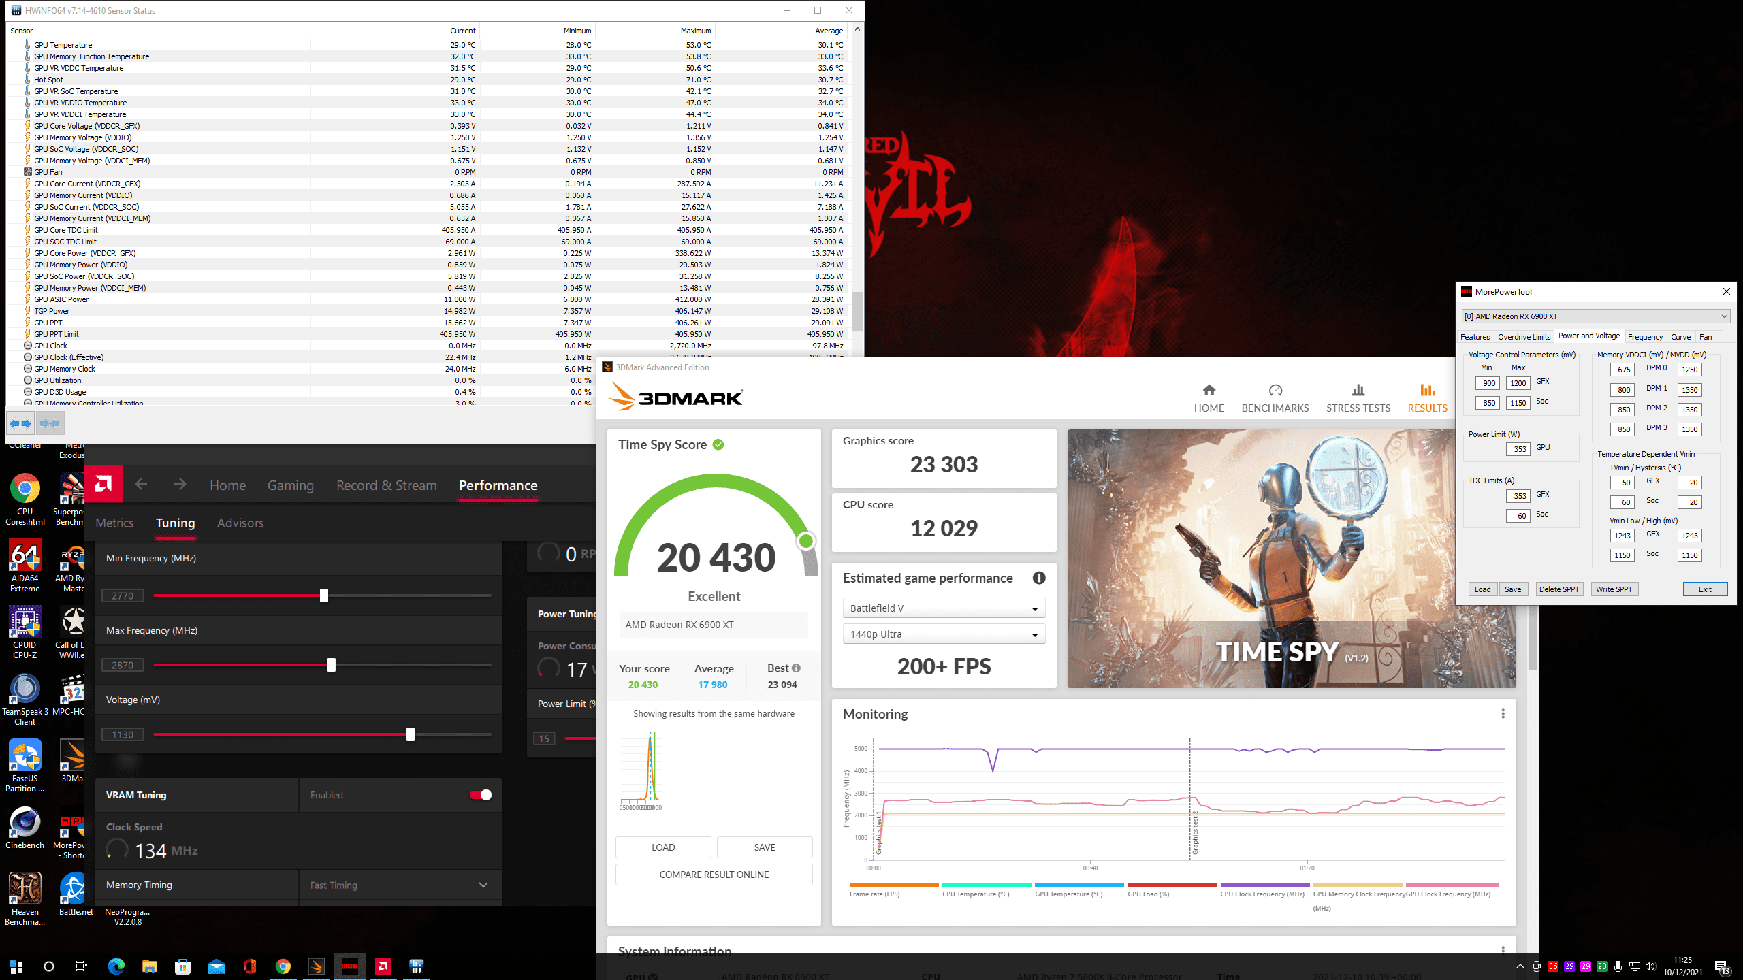
Task: Click the estimated game performance info icon
Action: pos(1038,578)
